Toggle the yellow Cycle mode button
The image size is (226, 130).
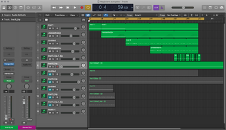tap(88, 8)
